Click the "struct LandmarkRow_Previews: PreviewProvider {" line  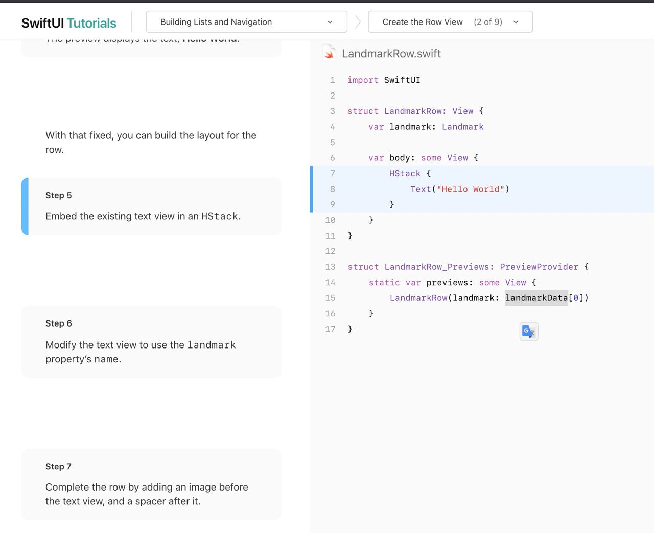(x=468, y=267)
